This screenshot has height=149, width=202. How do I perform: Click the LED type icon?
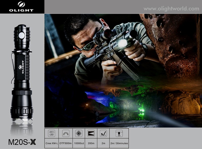[x=52, y=133]
